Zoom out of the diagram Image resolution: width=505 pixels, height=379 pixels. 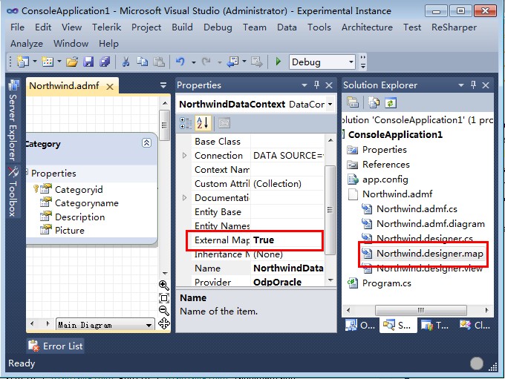[164, 311]
